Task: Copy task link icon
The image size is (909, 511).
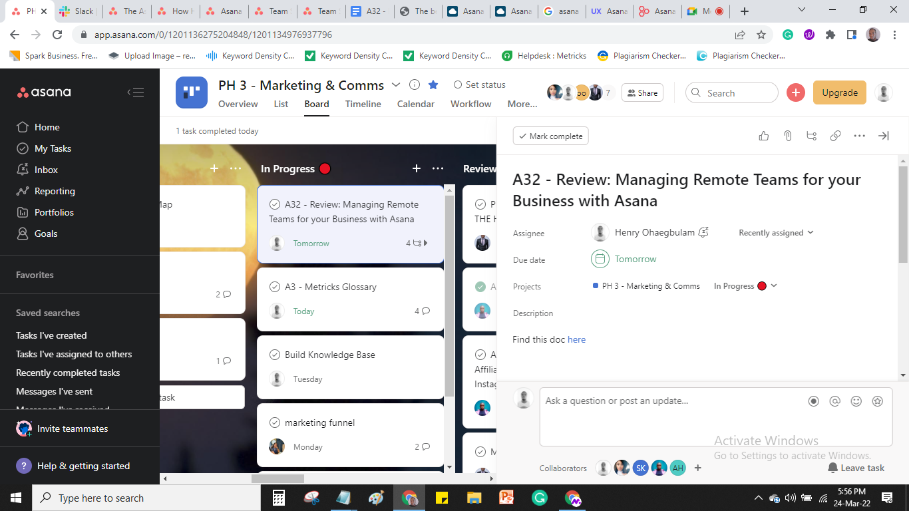Action: (835, 136)
